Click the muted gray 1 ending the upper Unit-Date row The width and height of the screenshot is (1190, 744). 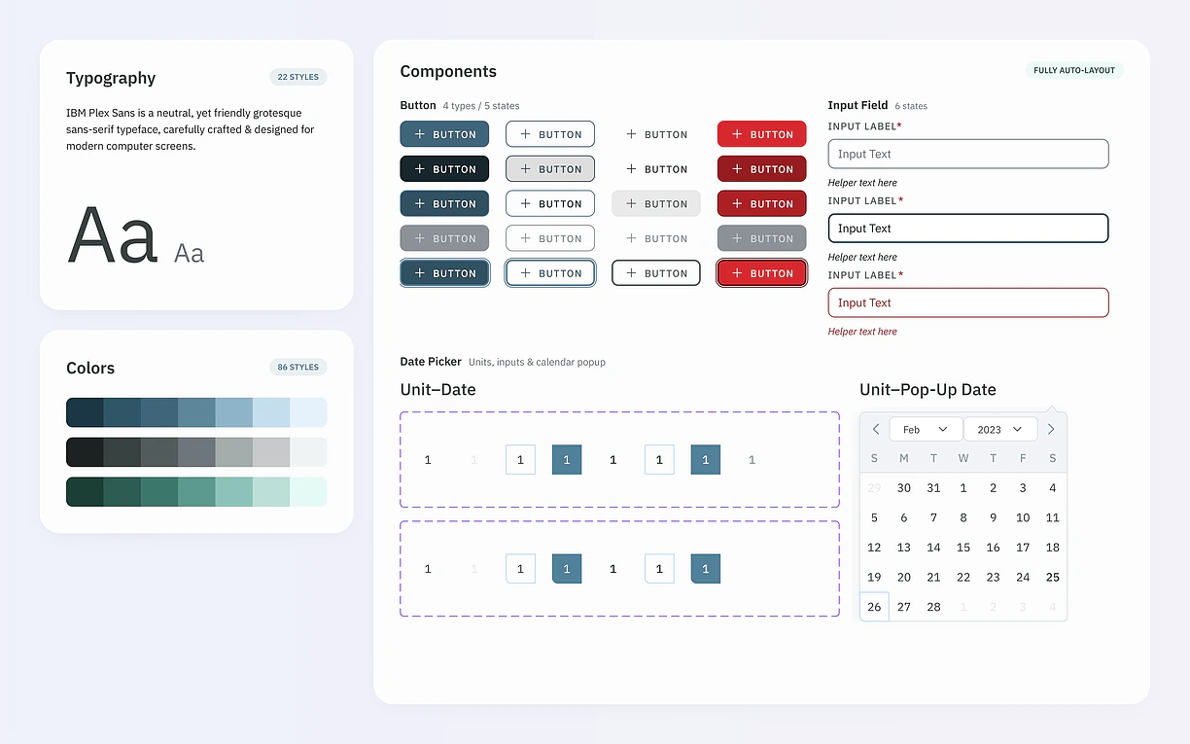point(752,460)
